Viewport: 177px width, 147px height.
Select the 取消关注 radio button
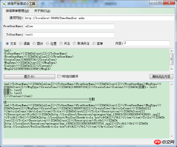74,43
